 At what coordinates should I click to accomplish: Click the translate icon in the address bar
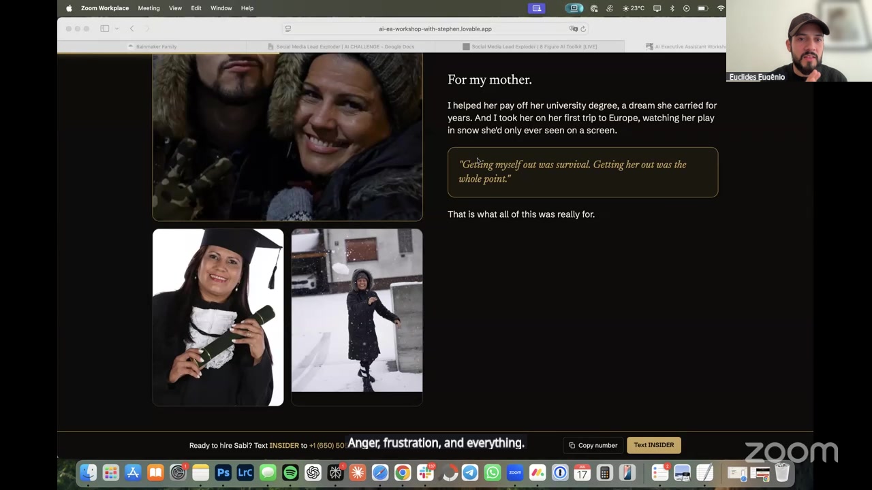point(573,29)
